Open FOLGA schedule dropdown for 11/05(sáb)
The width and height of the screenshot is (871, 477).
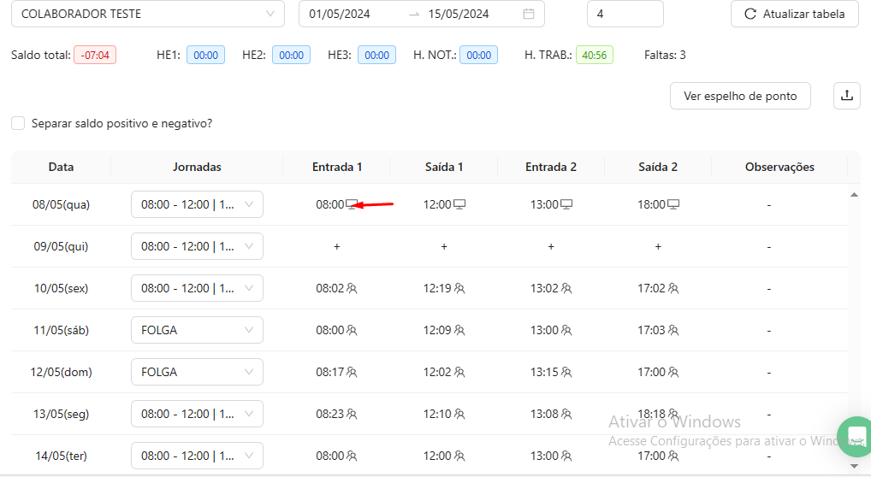[197, 330]
